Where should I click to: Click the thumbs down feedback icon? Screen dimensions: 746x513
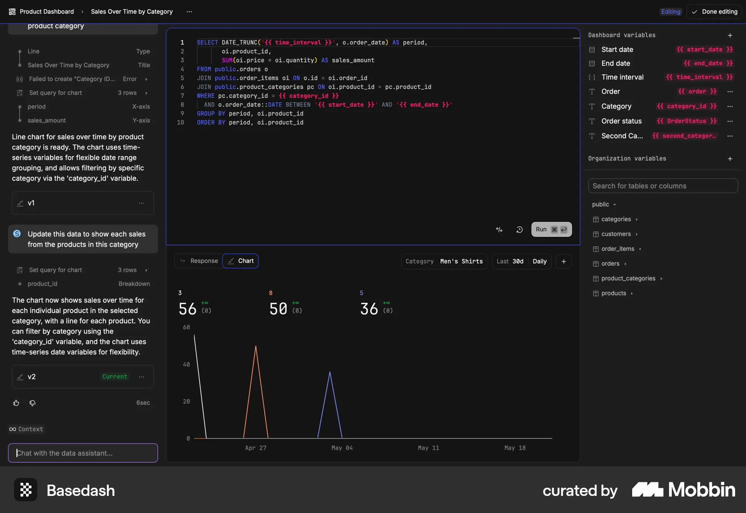click(33, 403)
